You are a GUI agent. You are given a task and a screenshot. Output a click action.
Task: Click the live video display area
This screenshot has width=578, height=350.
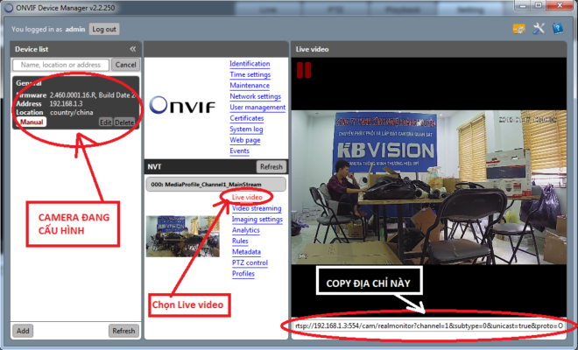click(429, 187)
